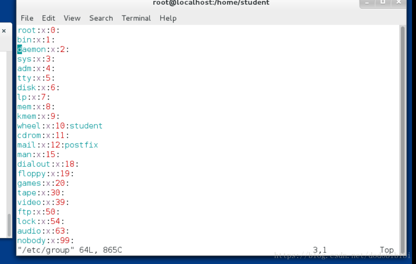This screenshot has width=416, height=264.
Task: Close the left side panel with X
Action: 4,31
